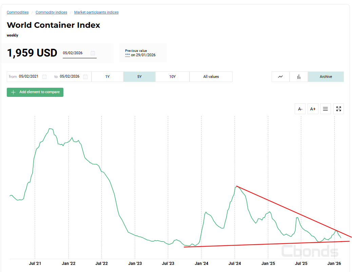
Task: Click the line chart view icon
Action: pyautogui.click(x=280, y=77)
